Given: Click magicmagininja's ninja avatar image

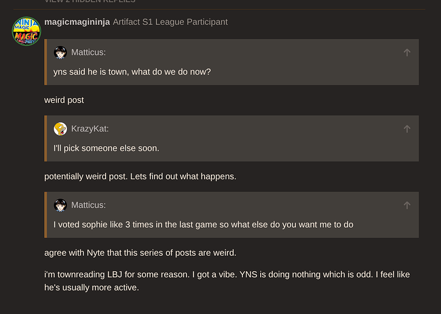Looking at the screenshot, I should 26,31.
